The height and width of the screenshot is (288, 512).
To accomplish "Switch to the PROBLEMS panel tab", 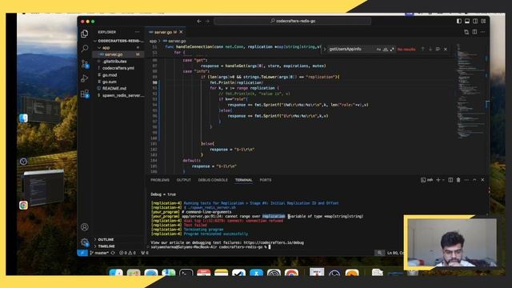I will tap(160, 180).
